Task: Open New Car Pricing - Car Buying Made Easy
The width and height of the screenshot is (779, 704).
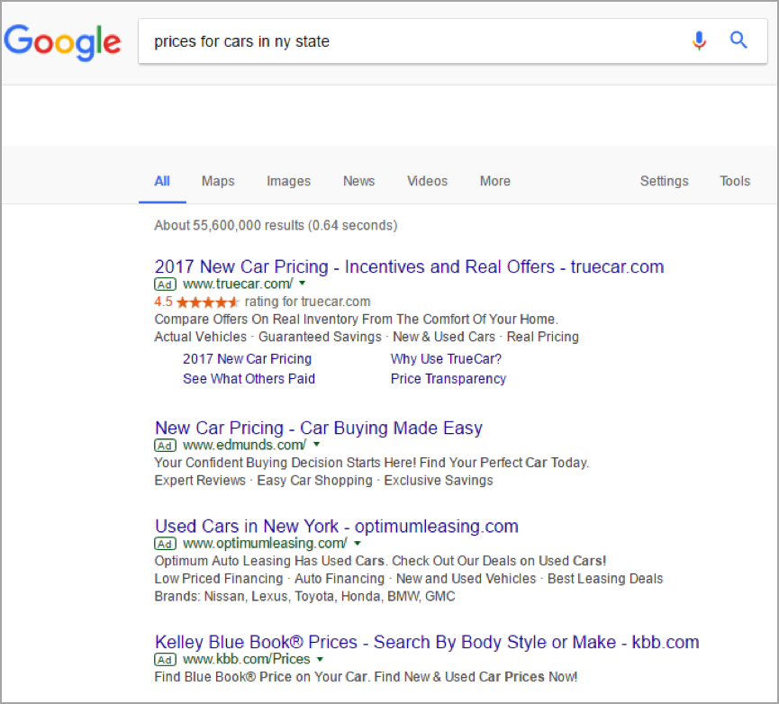Action: 319,428
